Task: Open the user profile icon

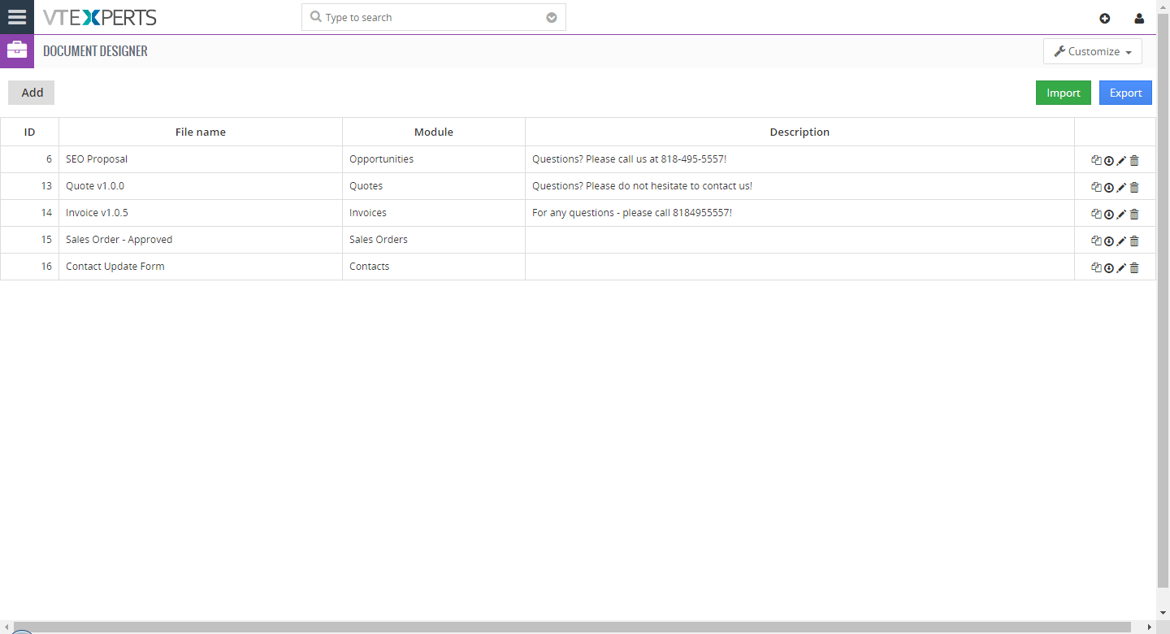Action: point(1139,18)
